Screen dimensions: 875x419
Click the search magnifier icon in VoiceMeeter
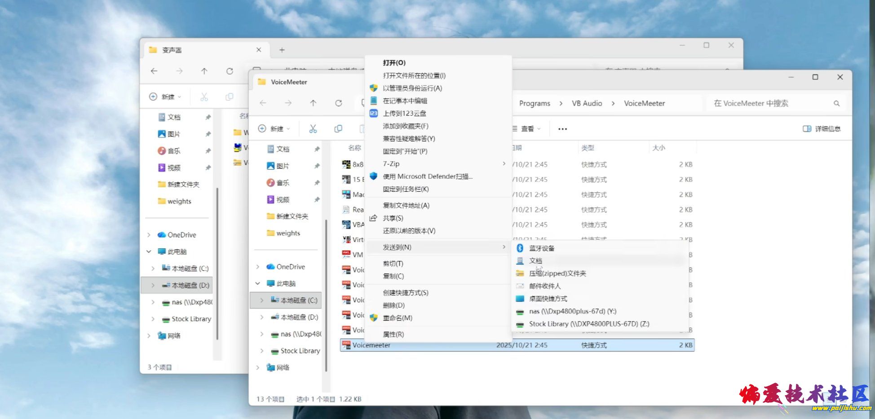(836, 103)
